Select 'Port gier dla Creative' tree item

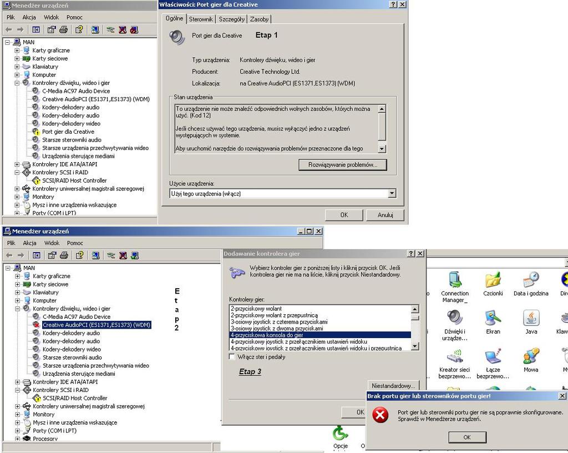(x=68, y=132)
